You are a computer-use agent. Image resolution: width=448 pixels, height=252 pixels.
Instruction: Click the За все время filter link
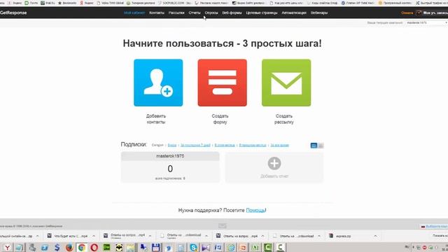click(x=279, y=145)
